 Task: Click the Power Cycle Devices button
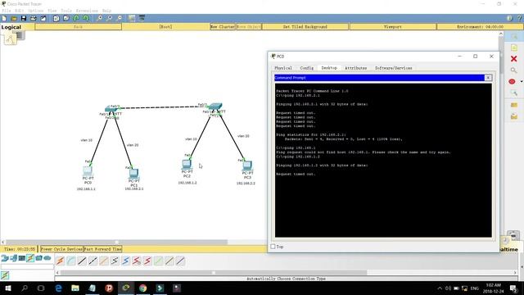coord(61,249)
